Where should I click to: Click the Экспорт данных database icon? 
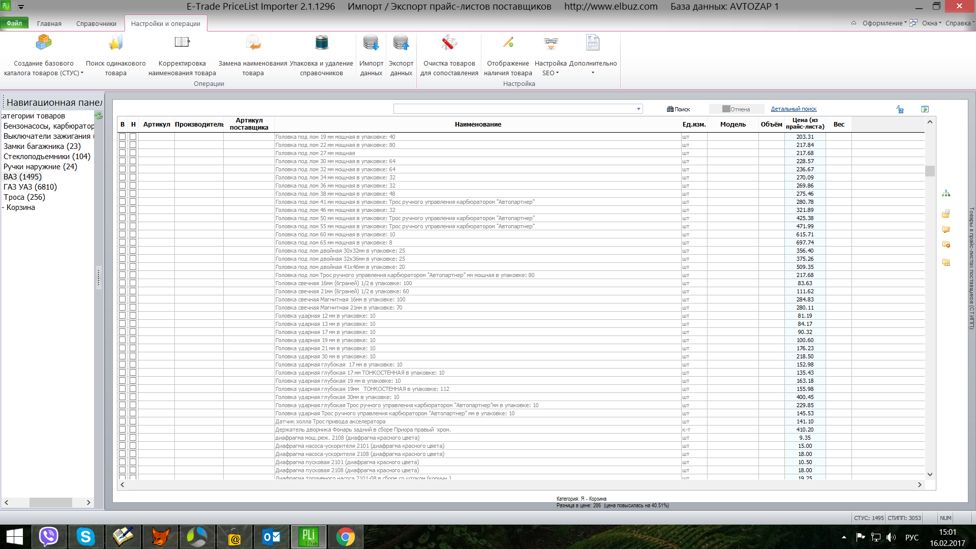pyautogui.click(x=401, y=43)
